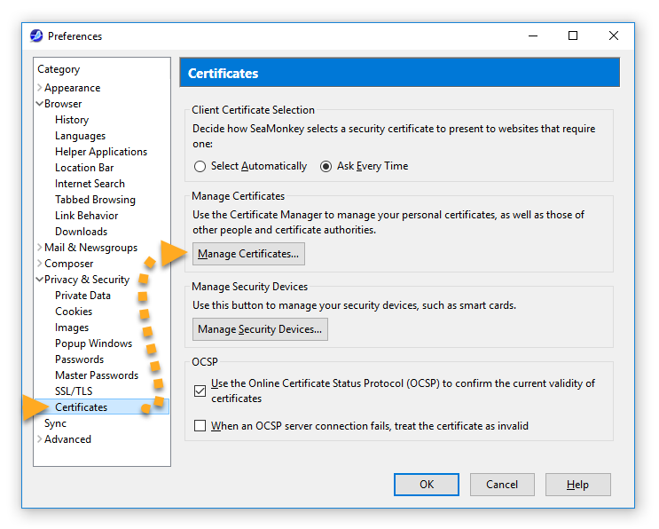The height and width of the screenshot is (529, 659).
Task: Click the SeaMonkey icon in title bar
Action: (36, 36)
